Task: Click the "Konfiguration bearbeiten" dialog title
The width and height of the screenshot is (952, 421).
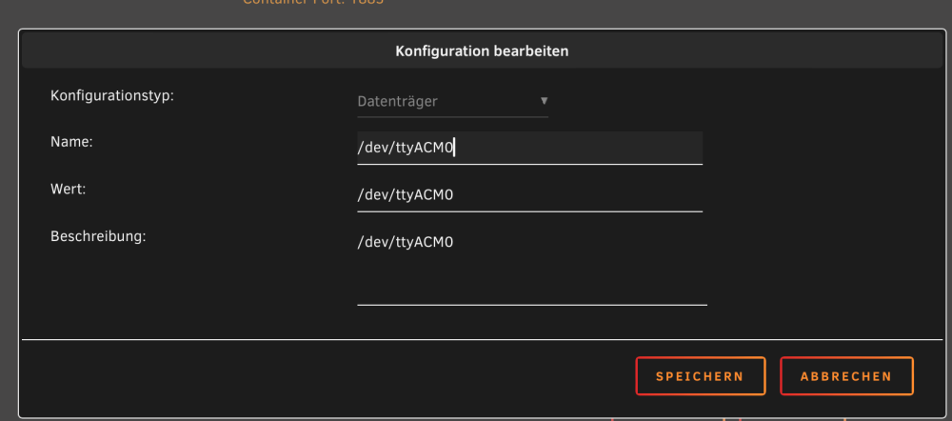Action: (x=482, y=51)
